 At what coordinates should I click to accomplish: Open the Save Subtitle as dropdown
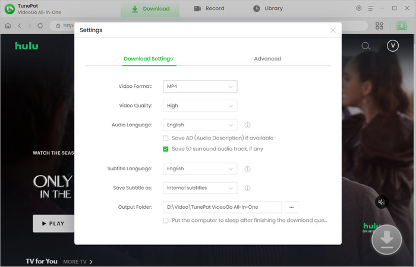point(200,188)
